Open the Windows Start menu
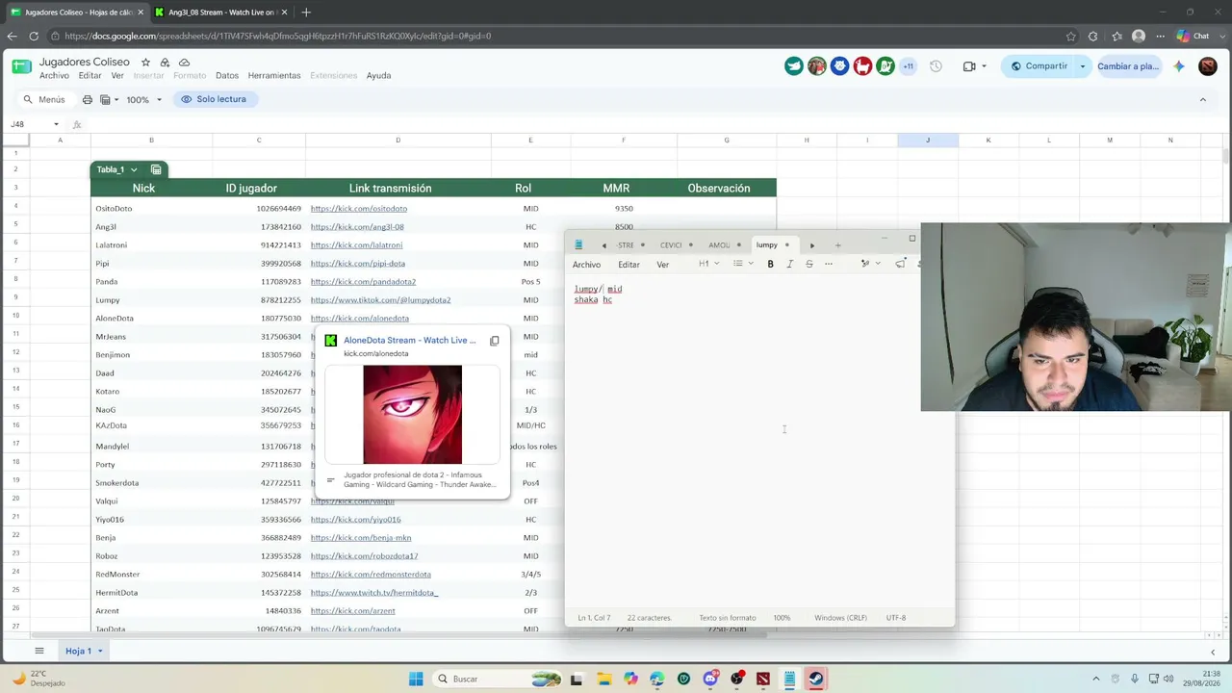Viewport: 1232px width, 693px height. [x=416, y=679]
